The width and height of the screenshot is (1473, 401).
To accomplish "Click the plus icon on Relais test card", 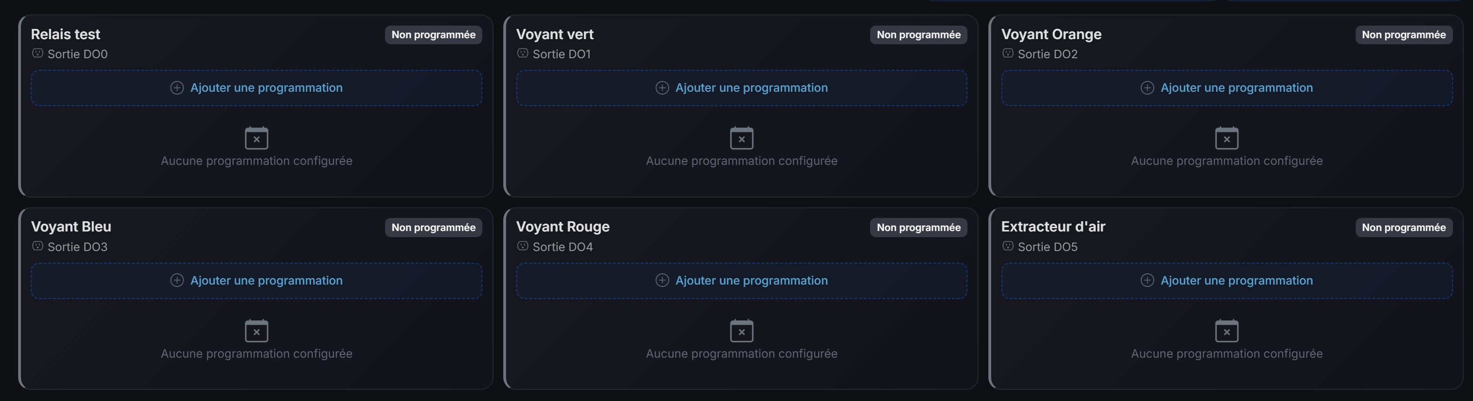I will tap(177, 88).
